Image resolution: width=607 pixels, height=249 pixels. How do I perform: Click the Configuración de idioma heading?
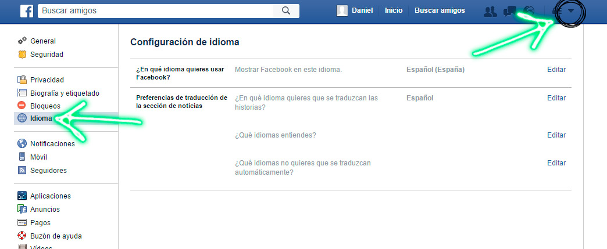(x=185, y=42)
